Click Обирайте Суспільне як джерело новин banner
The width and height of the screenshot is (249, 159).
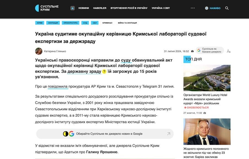pyautogui.click(x=105, y=134)
